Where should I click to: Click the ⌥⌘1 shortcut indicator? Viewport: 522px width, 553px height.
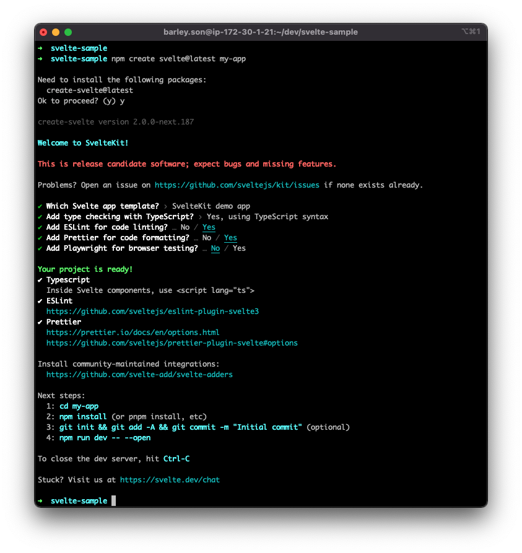click(x=471, y=32)
